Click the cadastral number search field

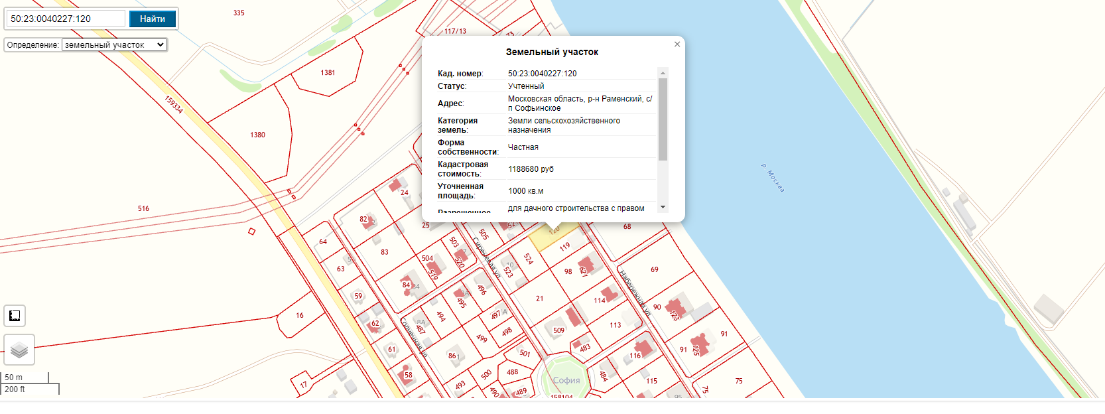[66, 19]
